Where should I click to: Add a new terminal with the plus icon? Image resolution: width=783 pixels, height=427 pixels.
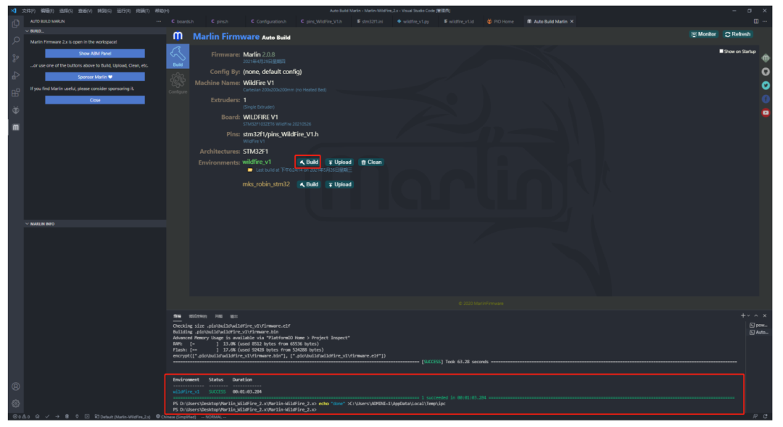743,315
